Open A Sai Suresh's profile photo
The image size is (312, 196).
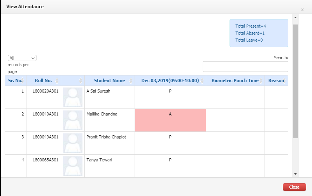point(73,97)
